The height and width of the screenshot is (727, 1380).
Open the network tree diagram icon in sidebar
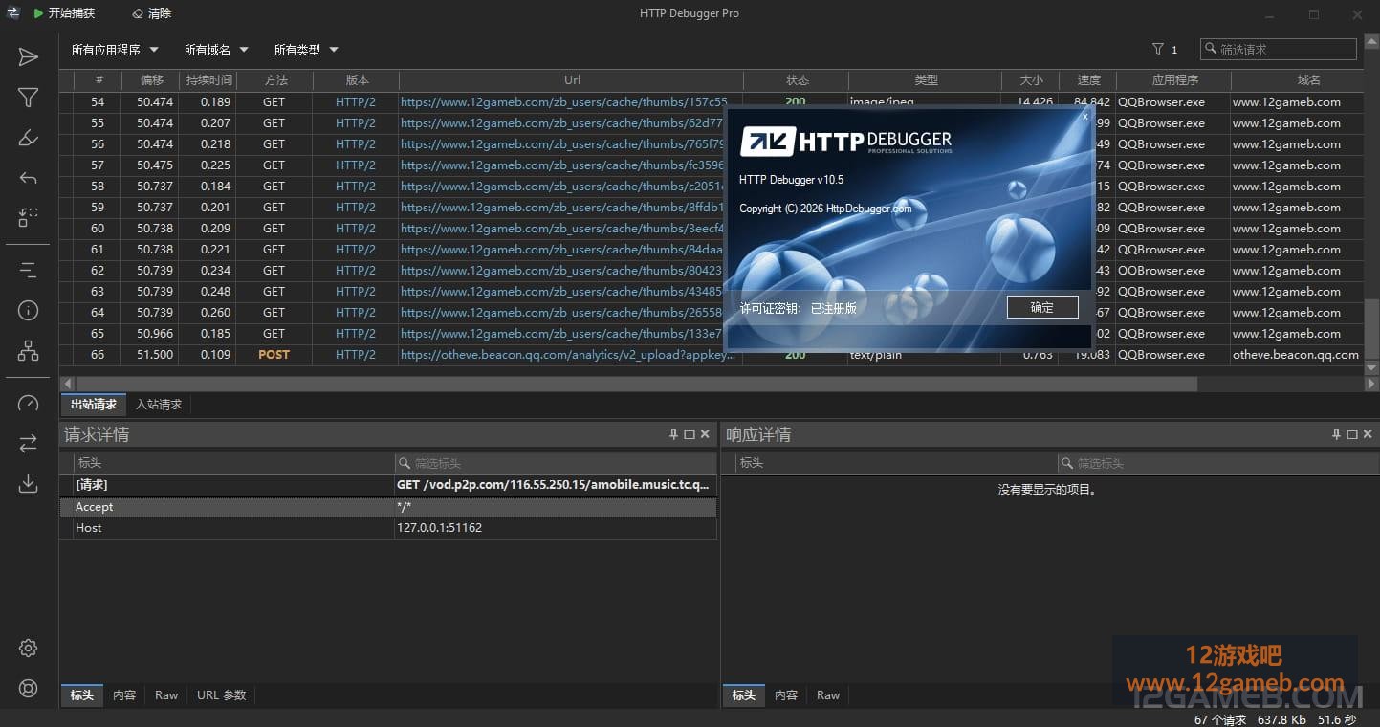tap(29, 350)
